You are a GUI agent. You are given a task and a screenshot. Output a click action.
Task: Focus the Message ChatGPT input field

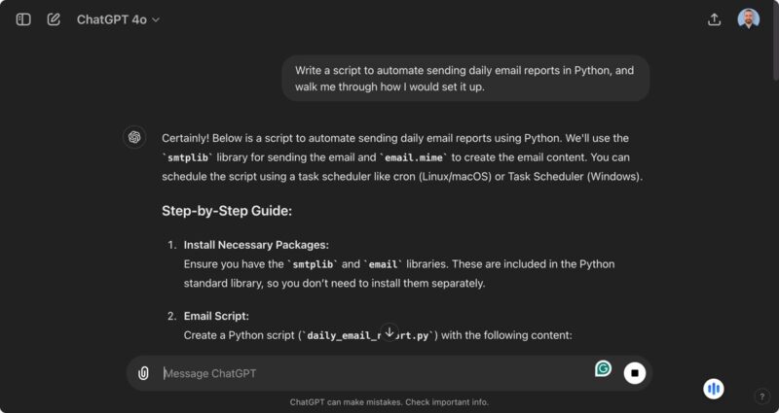coord(370,373)
